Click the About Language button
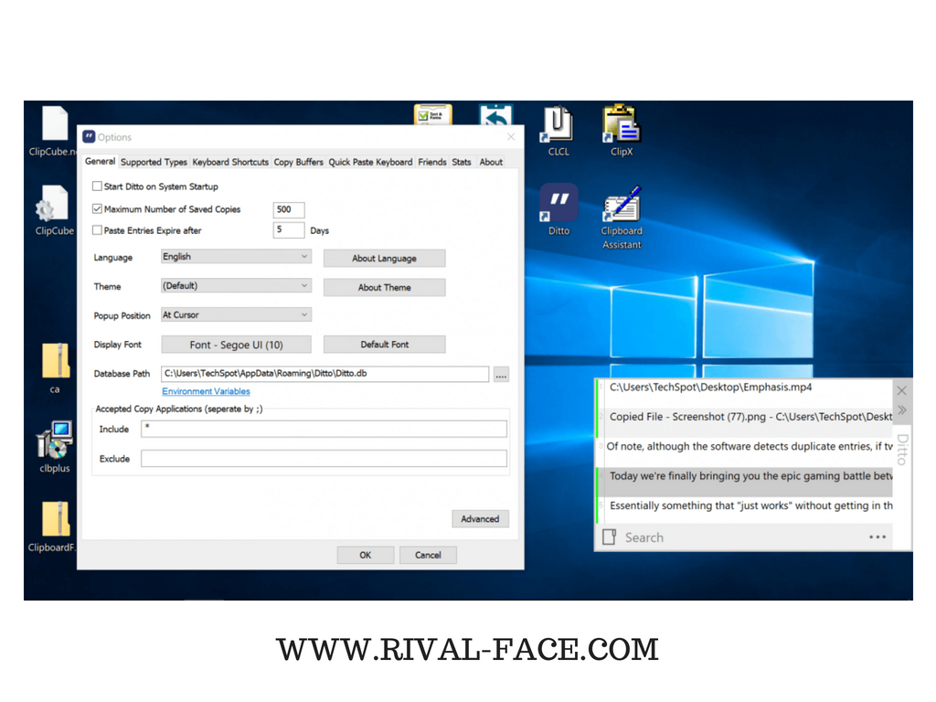This screenshot has width=936, height=702. pyautogui.click(x=385, y=258)
